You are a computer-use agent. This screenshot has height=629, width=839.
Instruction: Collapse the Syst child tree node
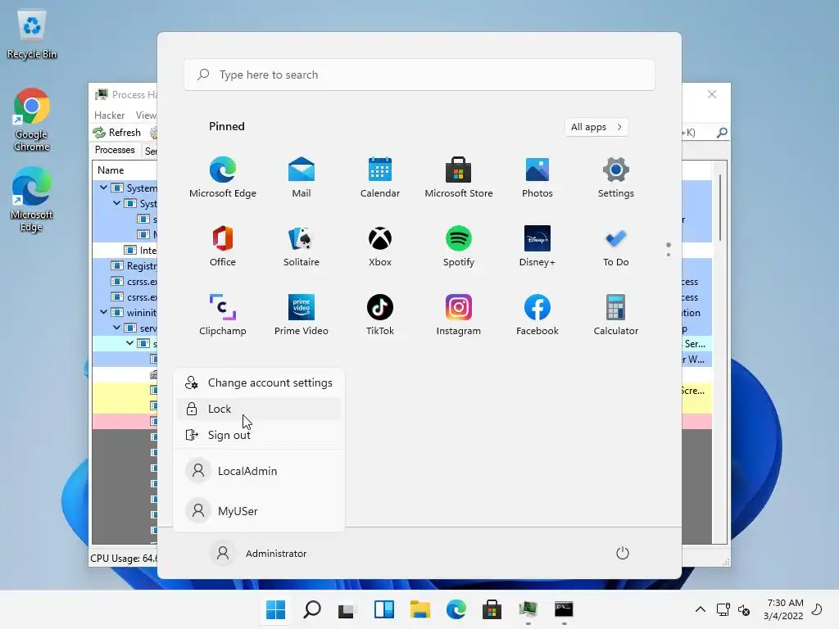click(116, 203)
